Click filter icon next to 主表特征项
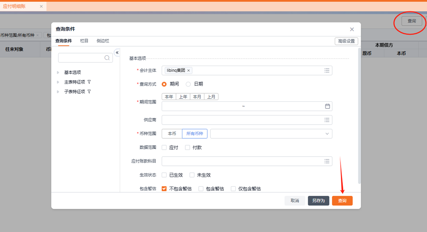427x232 pixels. 89,82
